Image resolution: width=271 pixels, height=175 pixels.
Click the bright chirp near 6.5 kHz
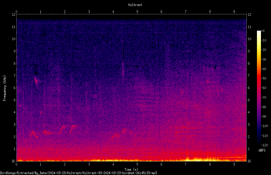coord(36,80)
